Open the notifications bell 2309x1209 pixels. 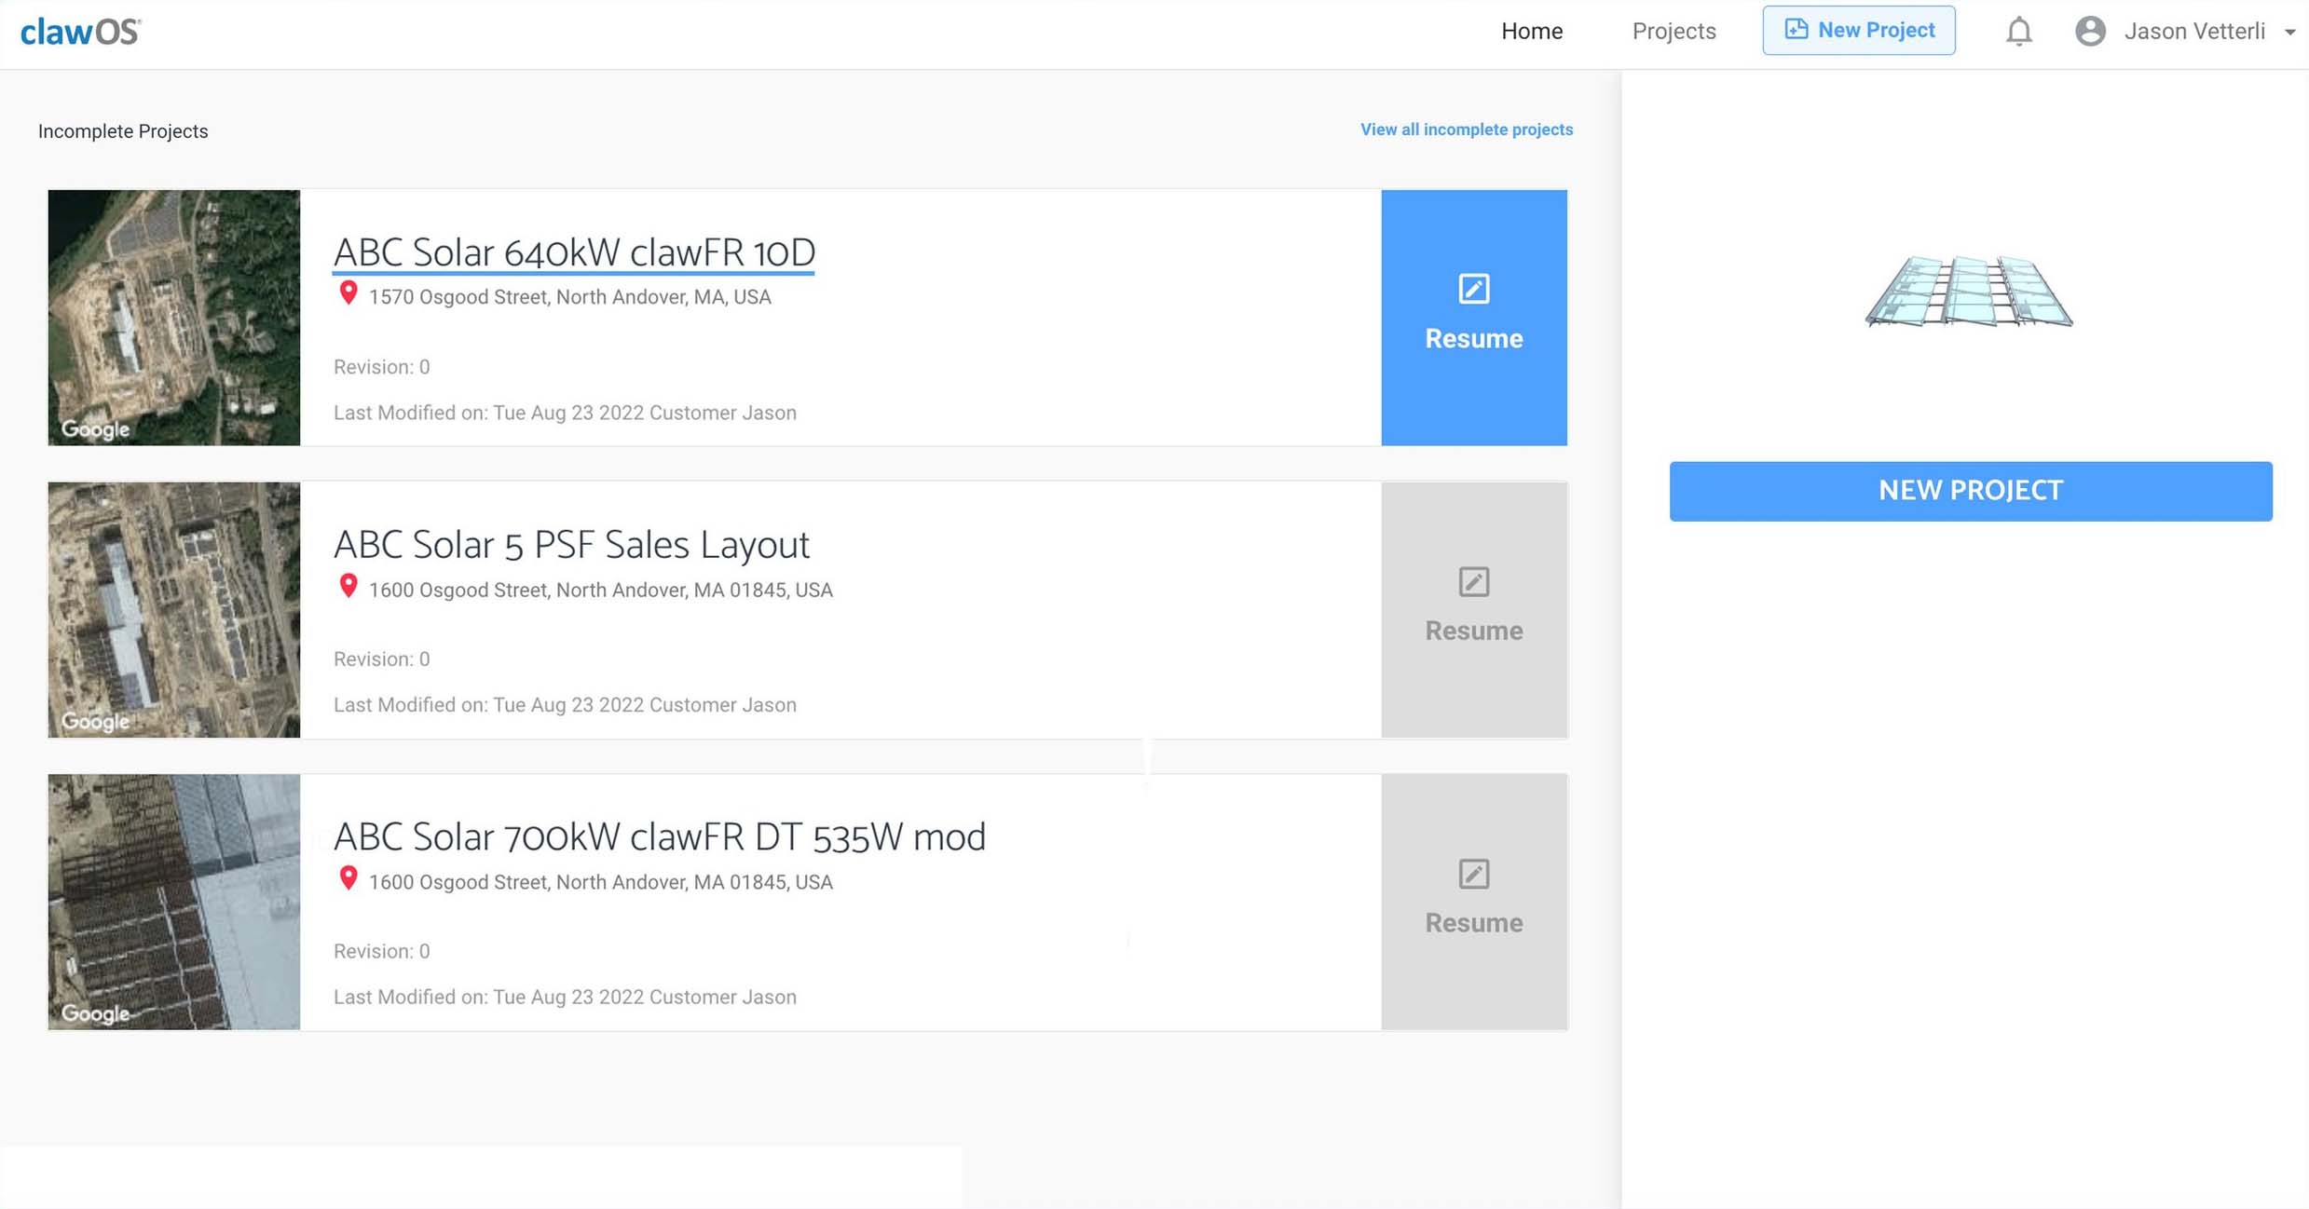2018,32
